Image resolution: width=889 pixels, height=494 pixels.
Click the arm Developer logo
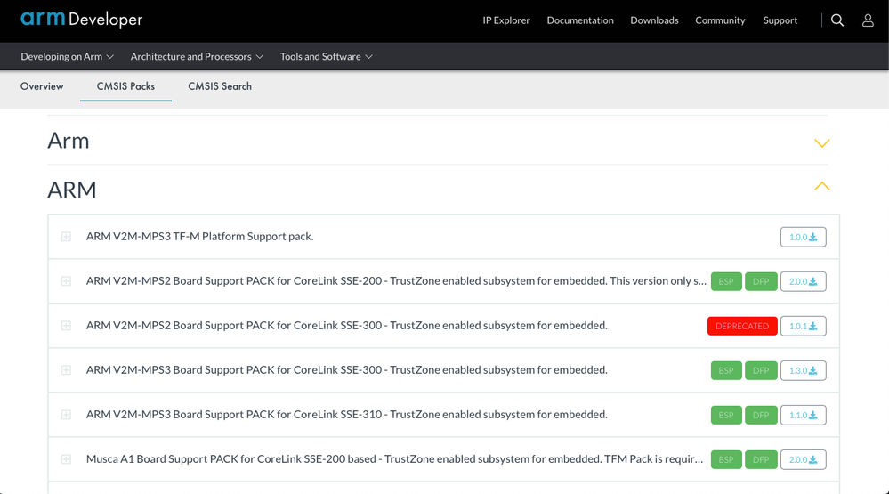click(x=82, y=20)
